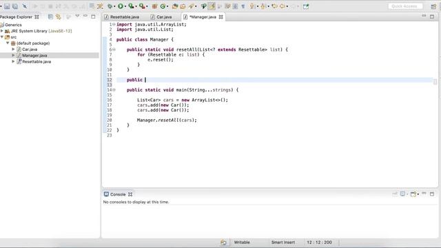This screenshot has width=441, height=248.
Task: Select the Generics project
Action: click(x=13, y=25)
